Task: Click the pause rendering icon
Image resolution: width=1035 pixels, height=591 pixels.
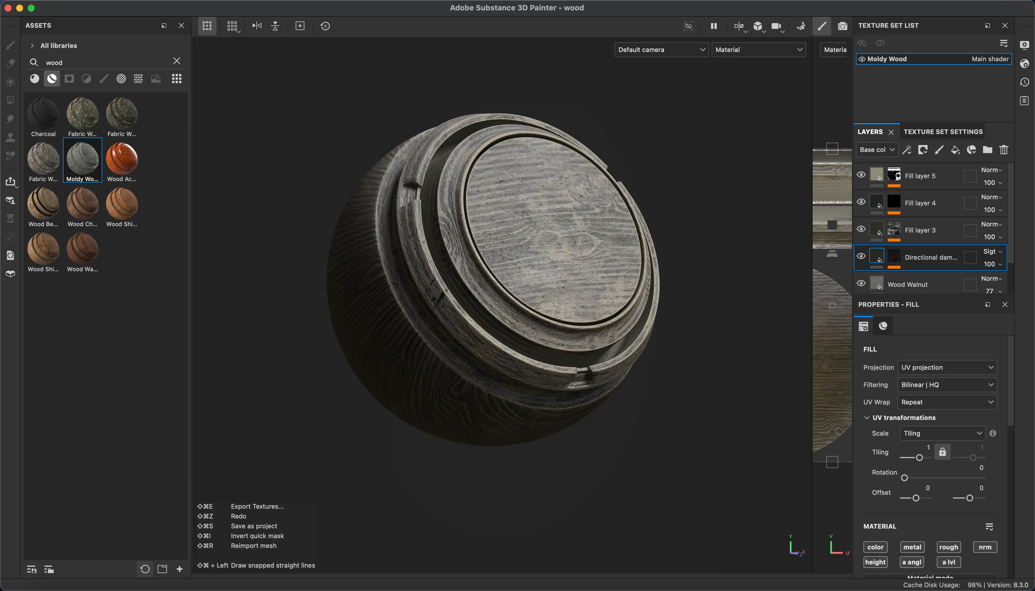Action: (714, 26)
